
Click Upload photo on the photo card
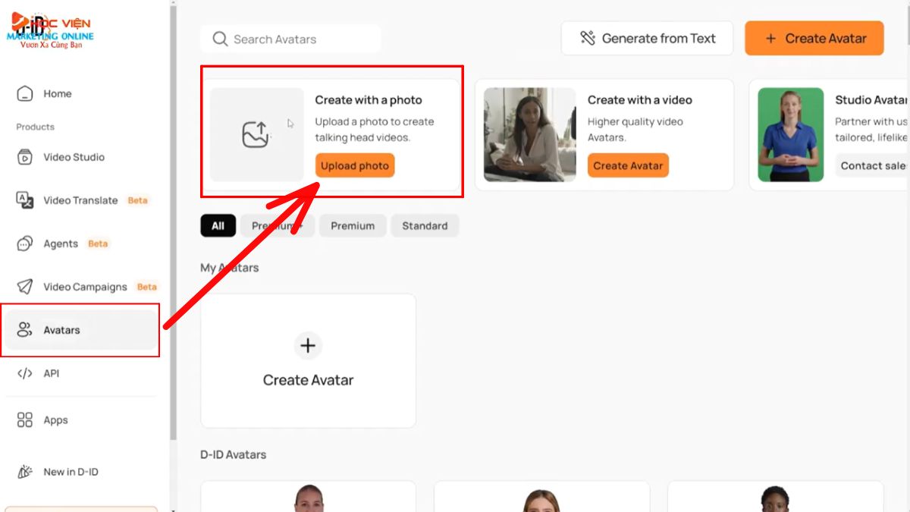pyautogui.click(x=354, y=165)
